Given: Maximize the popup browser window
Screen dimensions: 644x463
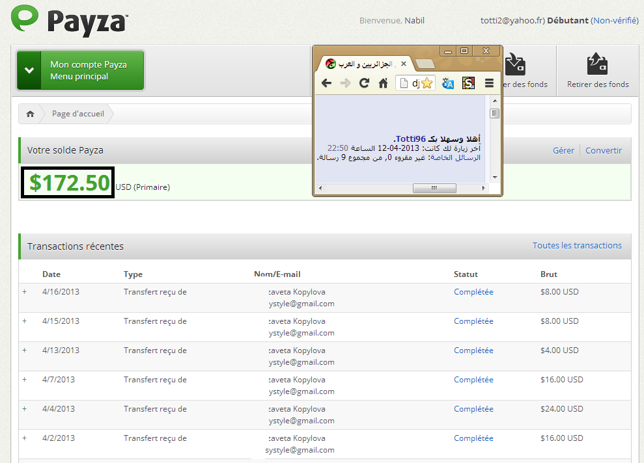Looking at the screenshot, I should 464,51.
